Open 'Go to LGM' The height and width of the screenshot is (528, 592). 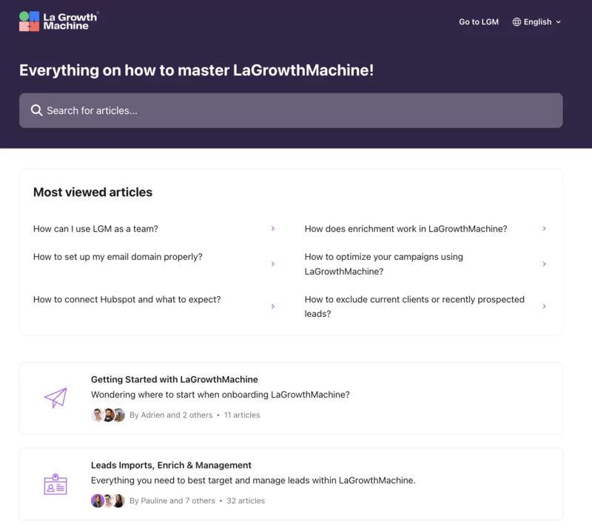(479, 21)
